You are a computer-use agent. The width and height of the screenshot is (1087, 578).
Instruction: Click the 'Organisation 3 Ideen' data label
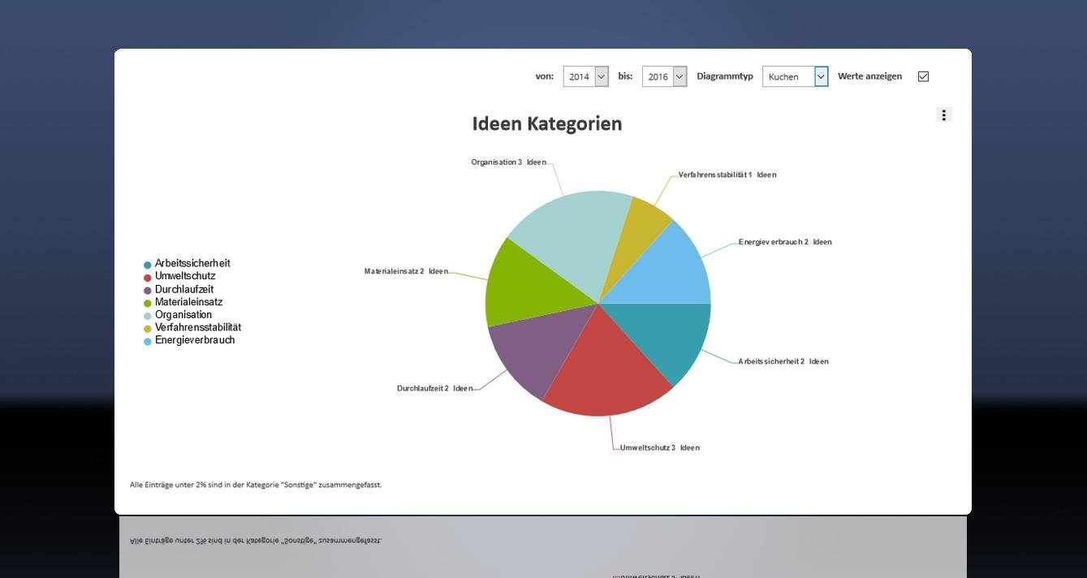click(x=509, y=162)
